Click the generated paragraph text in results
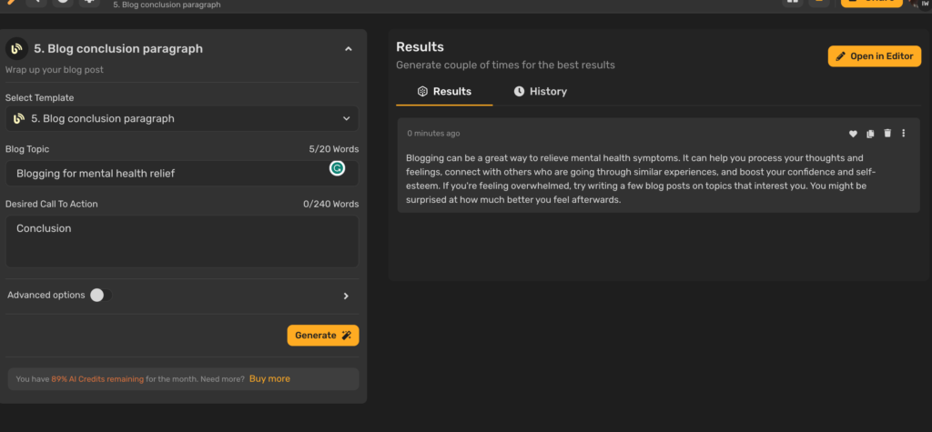Screen dimensions: 932x432 (637, 178)
